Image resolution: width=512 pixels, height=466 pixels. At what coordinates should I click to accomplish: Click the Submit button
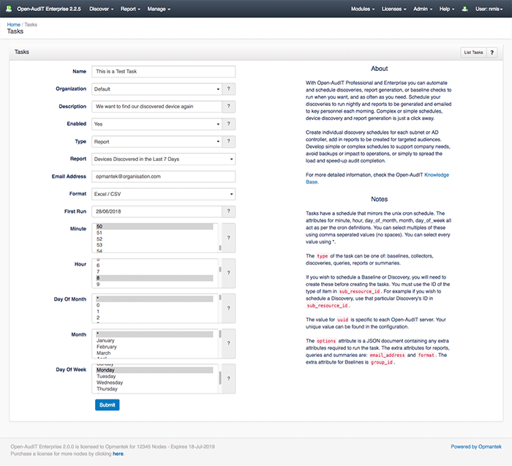pos(107,405)
